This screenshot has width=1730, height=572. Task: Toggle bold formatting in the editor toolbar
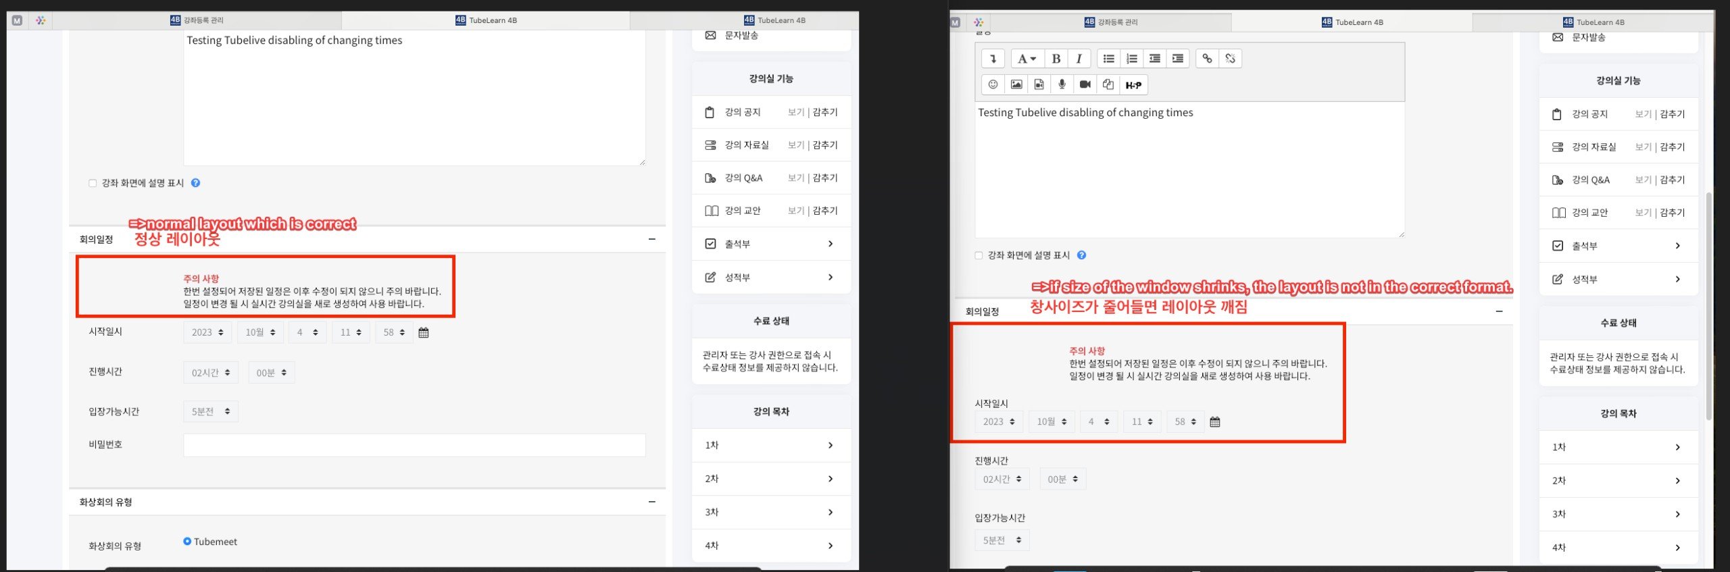tap(1056, 59)
